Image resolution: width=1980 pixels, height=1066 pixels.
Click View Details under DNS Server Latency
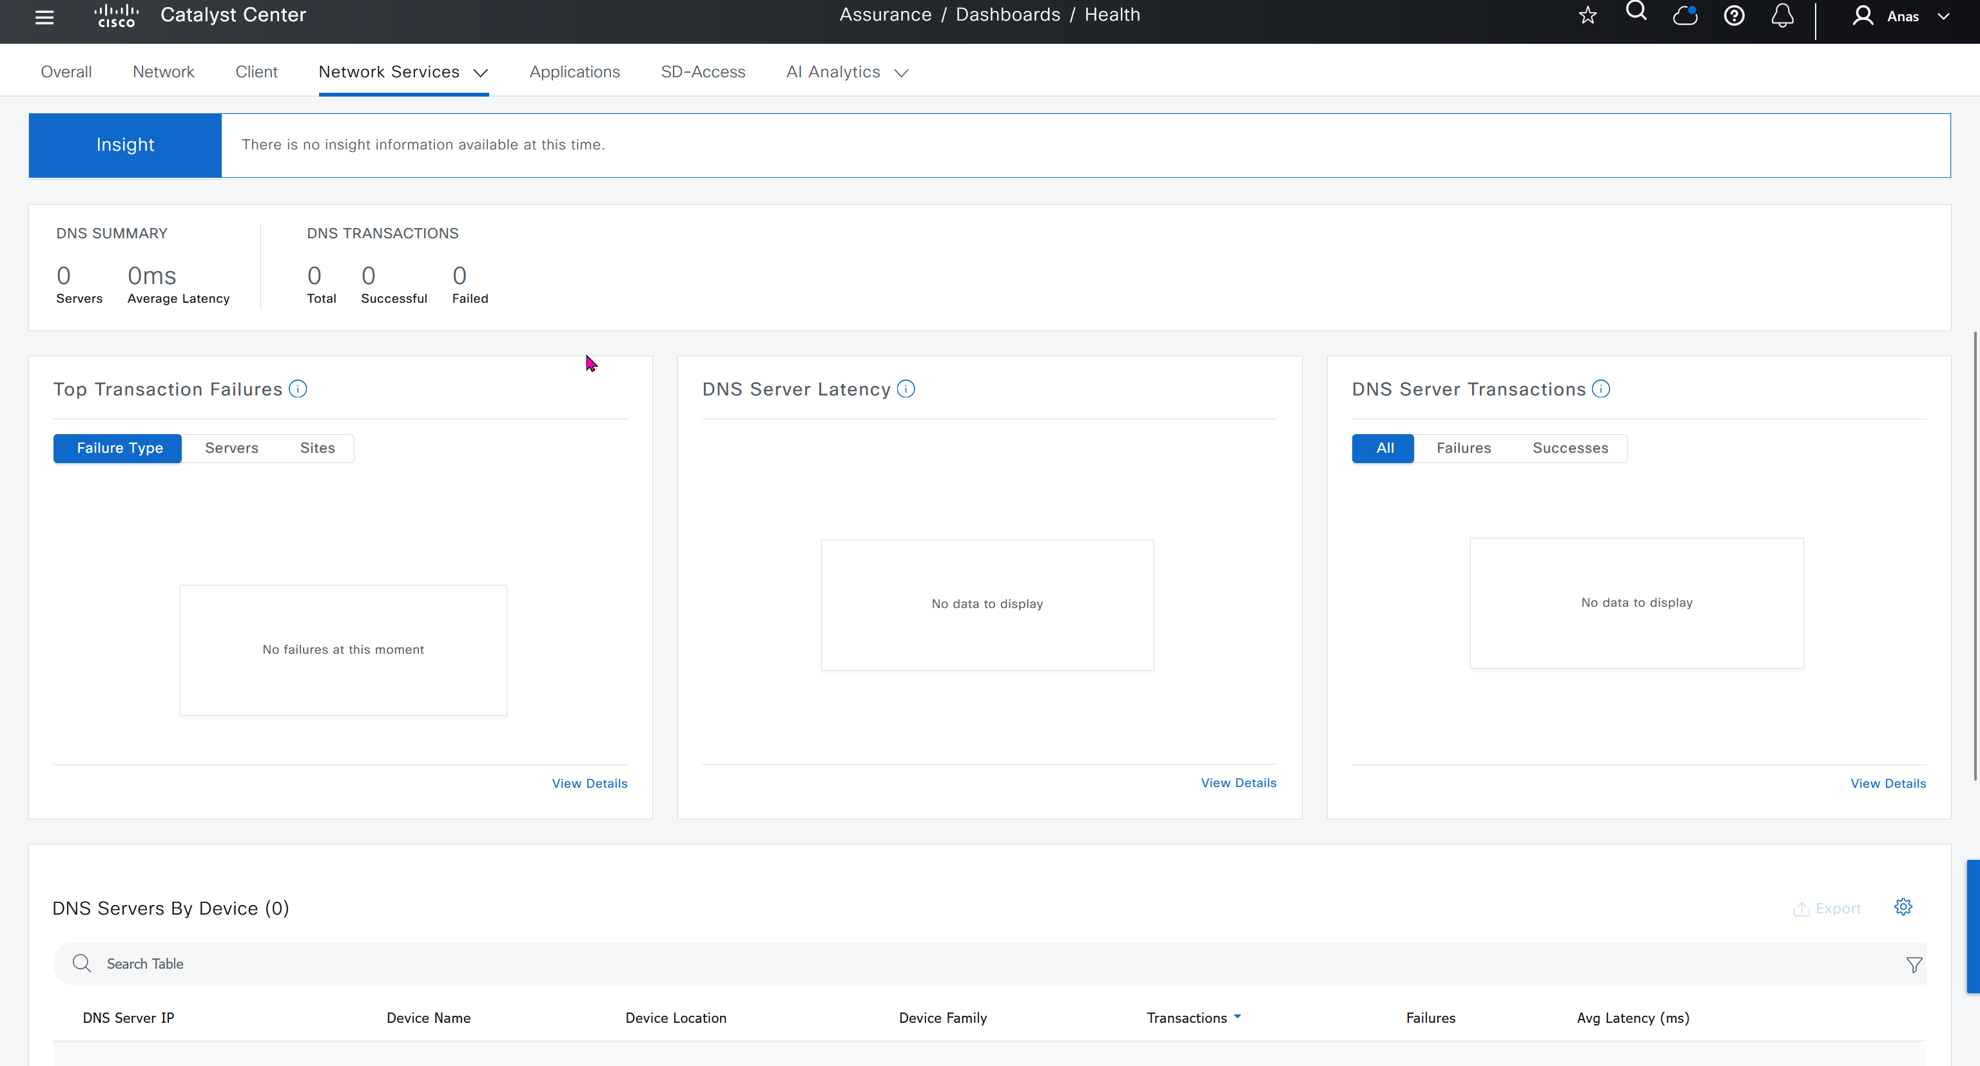1238,783
